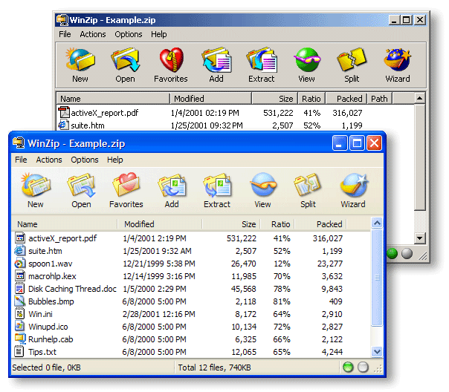449x392 pixels.
Task: Click gray status light in front window
Action: click(x=363, y=367)
